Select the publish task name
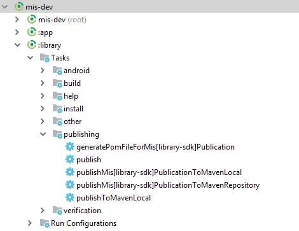This screenshot has height=231, width=299. tap(88, 160)
